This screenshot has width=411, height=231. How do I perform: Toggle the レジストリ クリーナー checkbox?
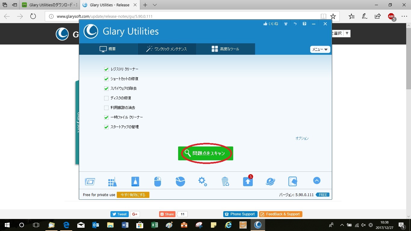106,69
